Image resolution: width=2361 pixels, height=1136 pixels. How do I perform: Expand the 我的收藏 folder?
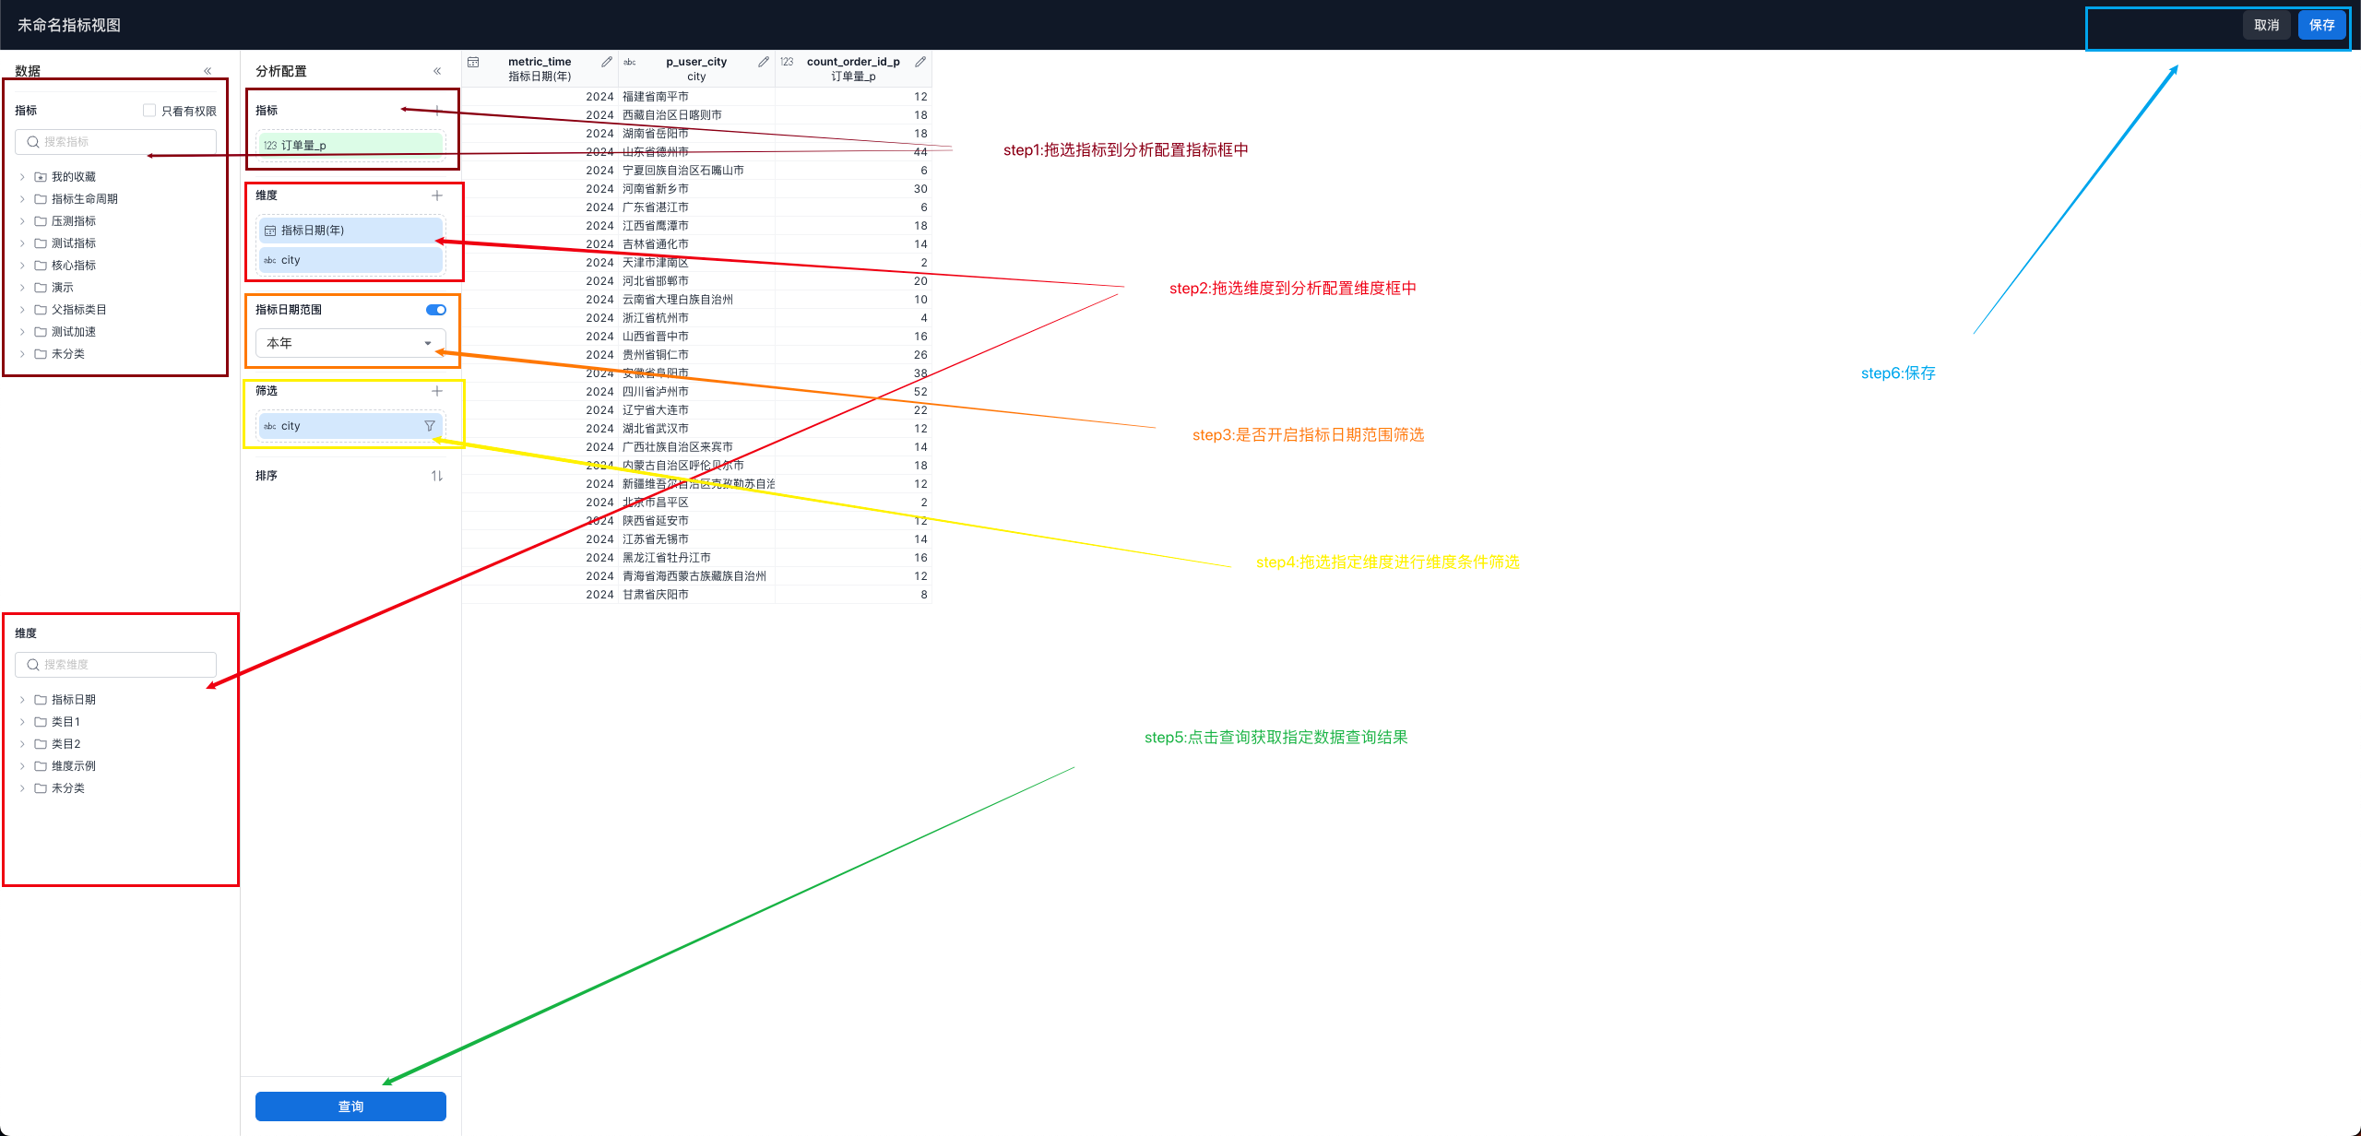tap(22, 177)
